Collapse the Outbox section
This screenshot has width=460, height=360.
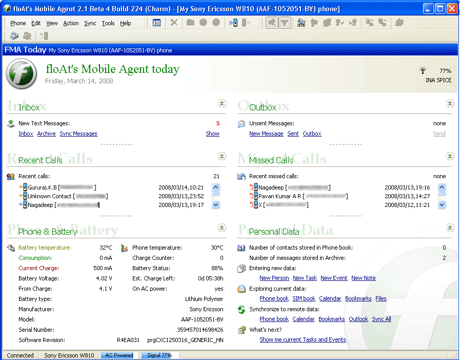450,103
